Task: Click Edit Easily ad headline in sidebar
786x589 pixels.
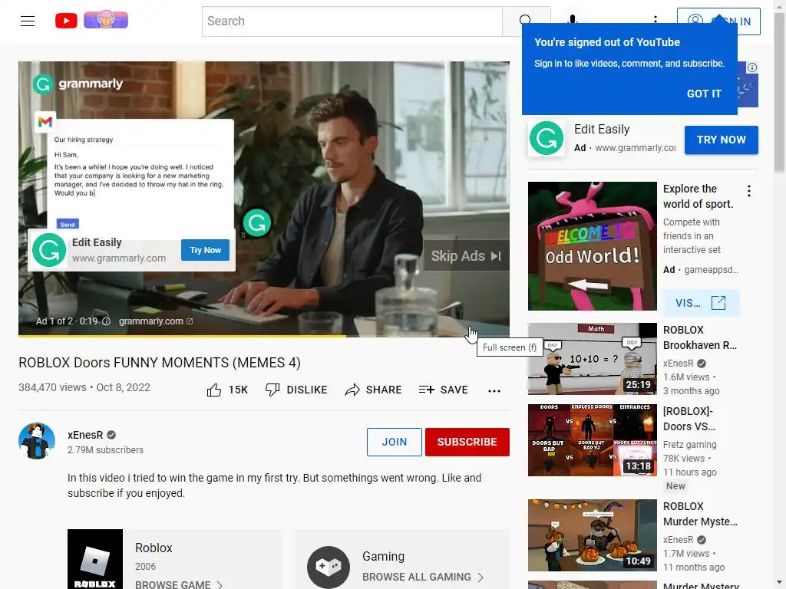Action: 602,129
